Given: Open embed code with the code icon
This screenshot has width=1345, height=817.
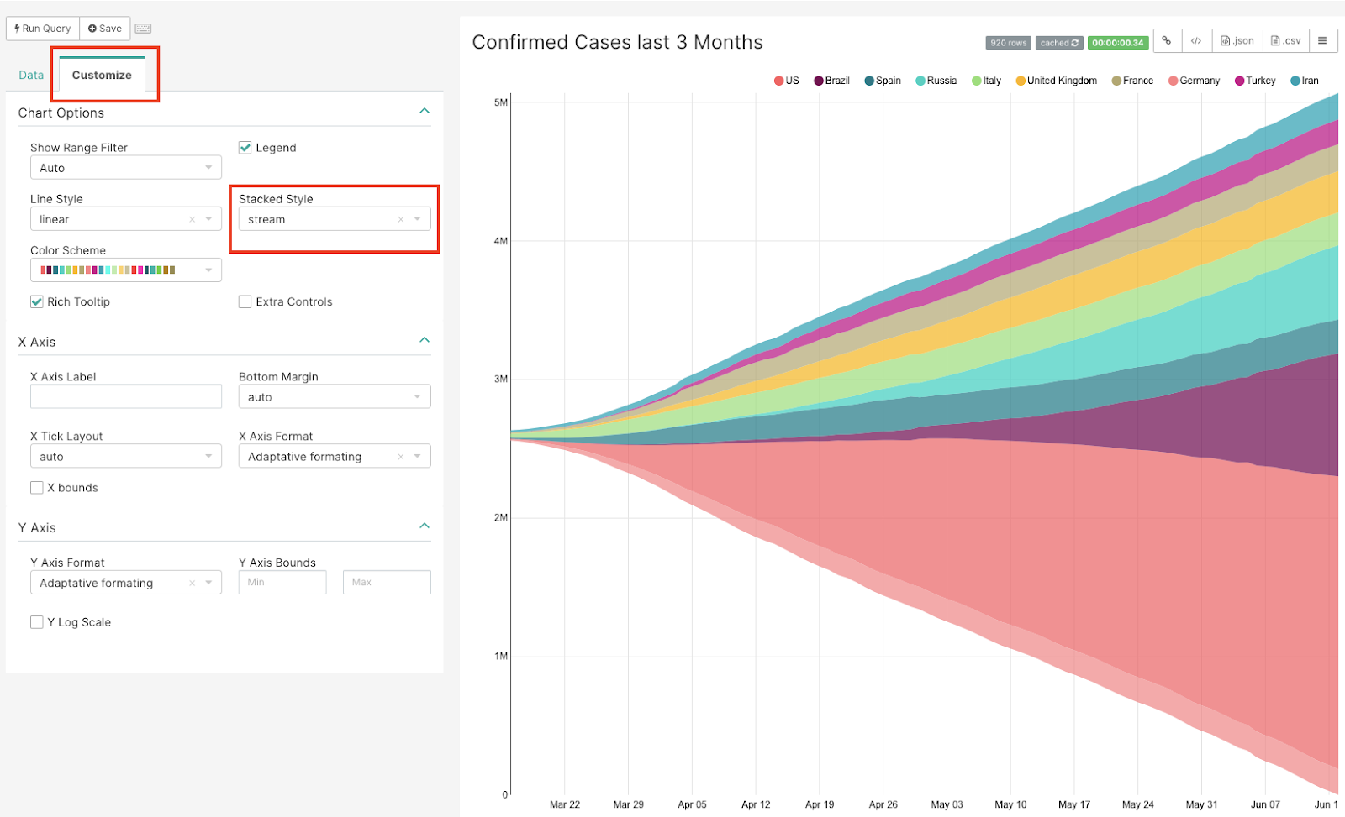Looking at the screenshot, I should (x=1196, y=41).
